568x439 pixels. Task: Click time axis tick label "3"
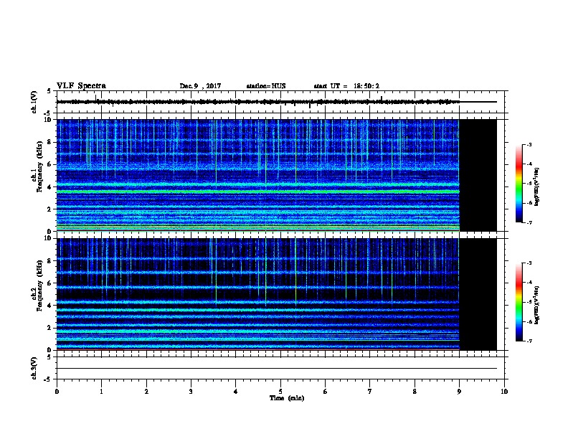pos(191,392)
